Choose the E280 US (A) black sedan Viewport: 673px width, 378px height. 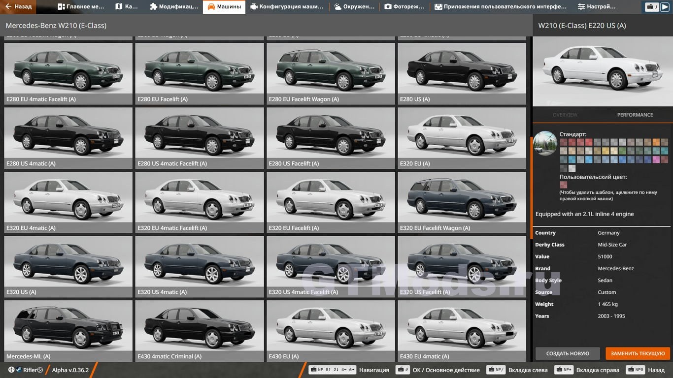tap(462, 74)
